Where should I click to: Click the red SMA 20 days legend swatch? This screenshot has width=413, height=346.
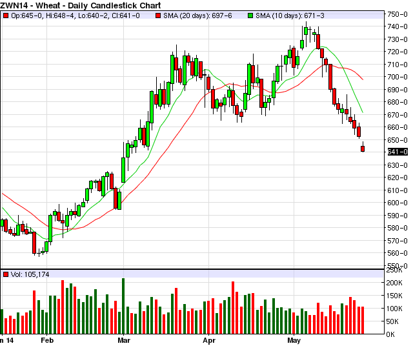157,15
